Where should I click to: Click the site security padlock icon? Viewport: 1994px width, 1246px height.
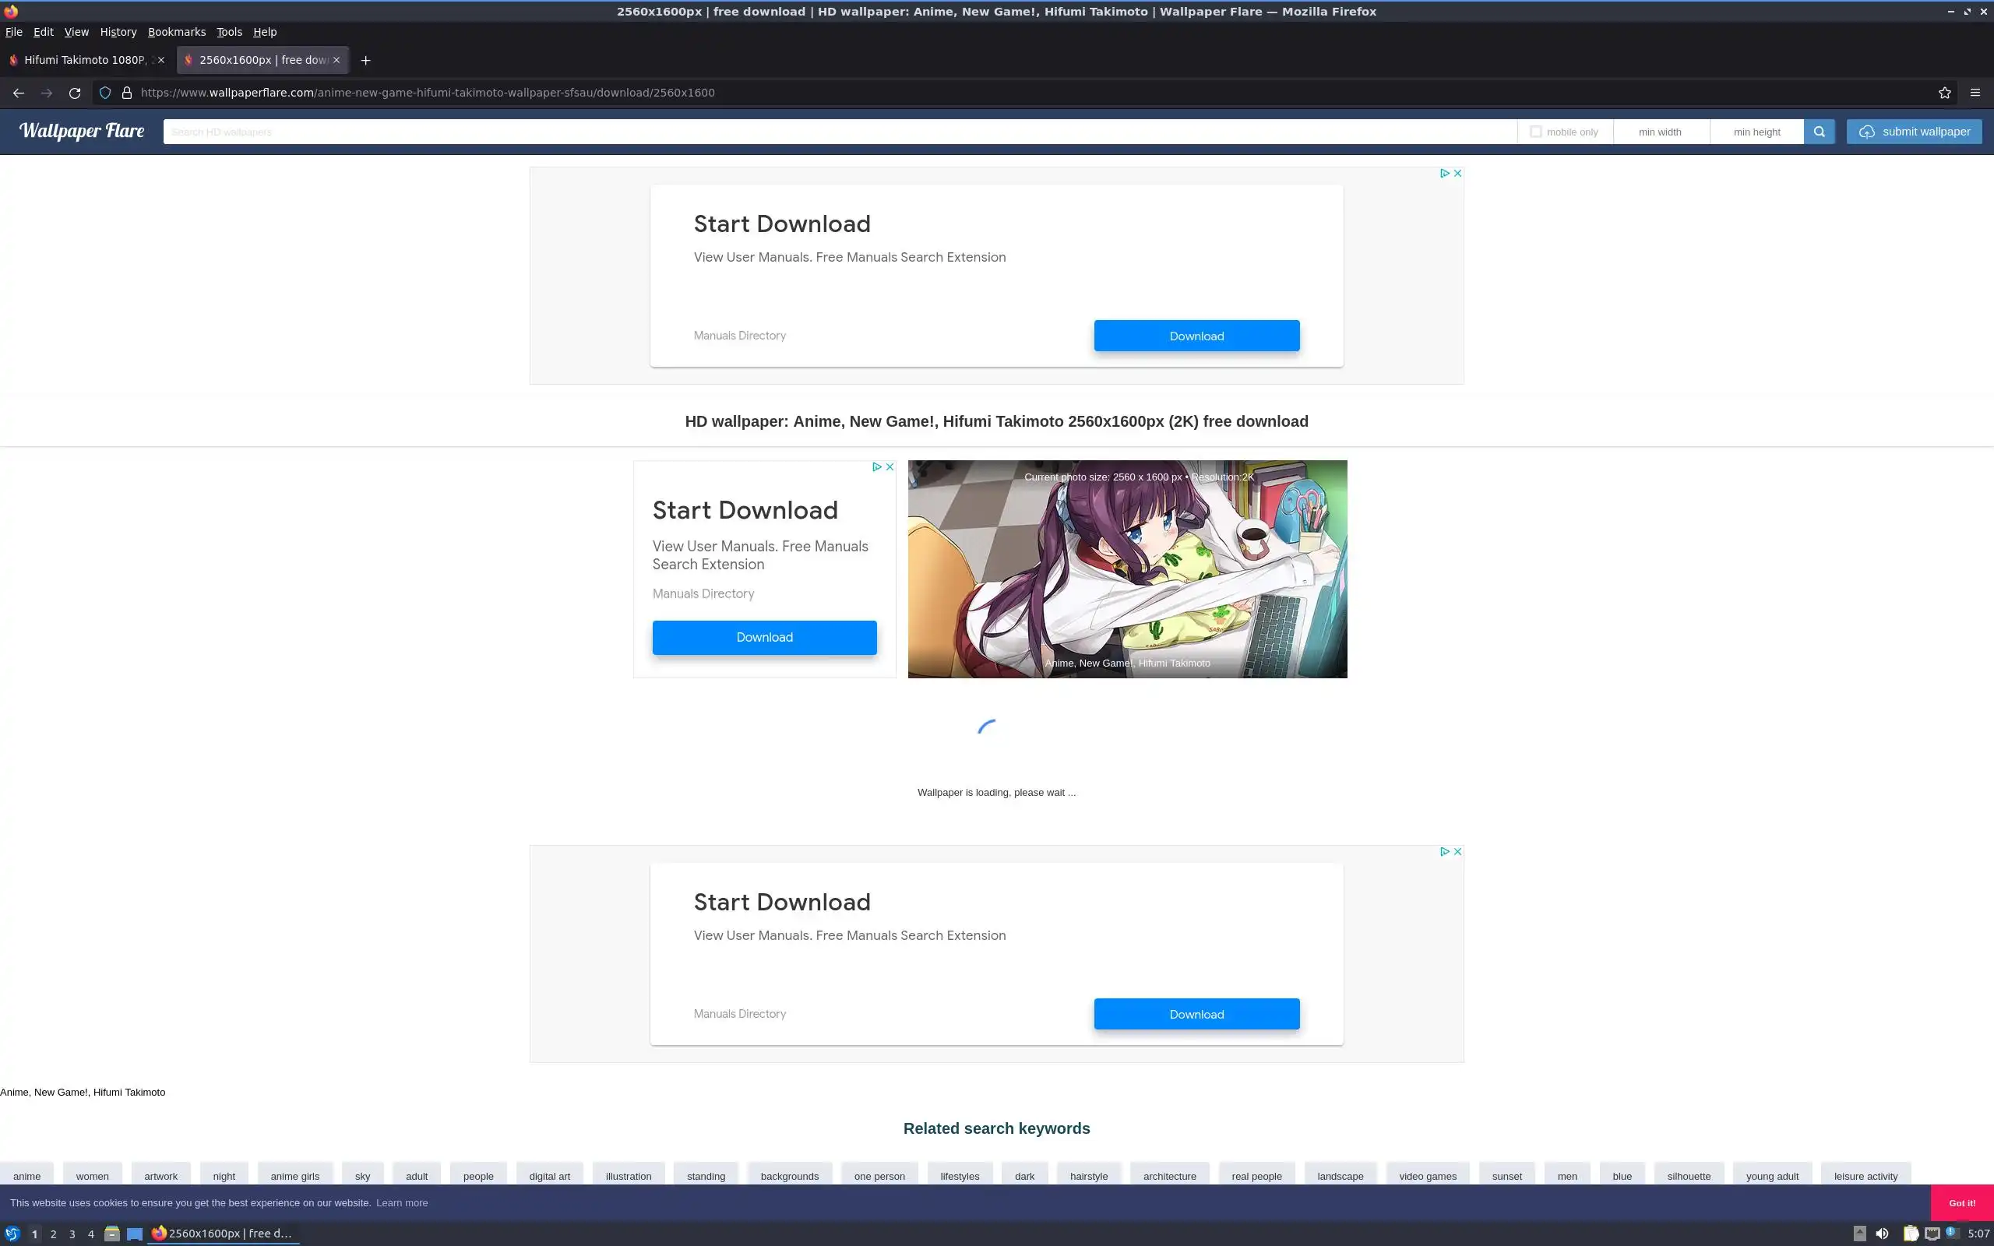point(127,93)
